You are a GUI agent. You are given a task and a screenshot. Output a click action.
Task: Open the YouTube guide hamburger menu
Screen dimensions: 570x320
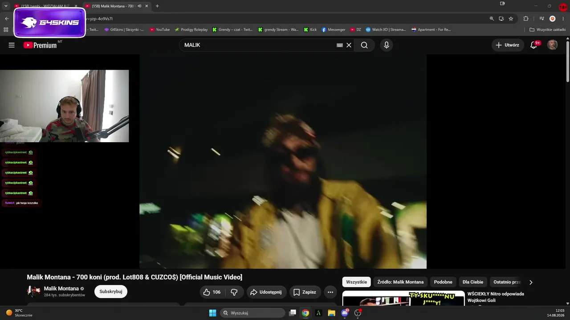(x=12, y=45)
